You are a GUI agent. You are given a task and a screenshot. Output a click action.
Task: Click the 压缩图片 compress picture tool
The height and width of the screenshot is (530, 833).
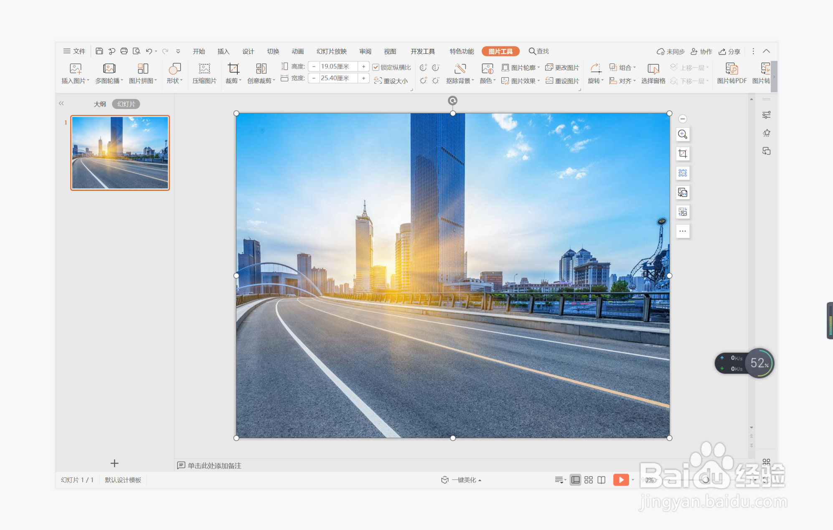click(204, 74)
